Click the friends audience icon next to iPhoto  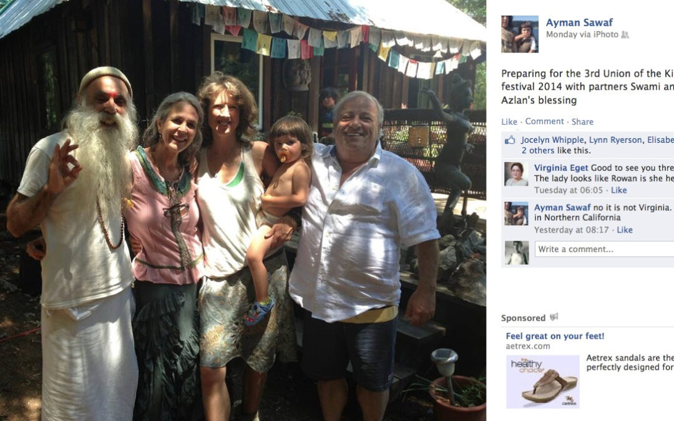click(625, 35)
